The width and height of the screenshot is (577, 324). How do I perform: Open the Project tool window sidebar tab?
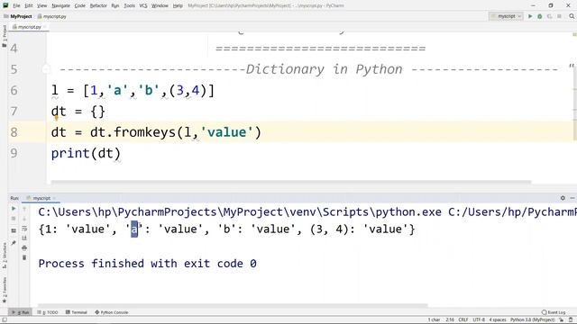(4, 36)
